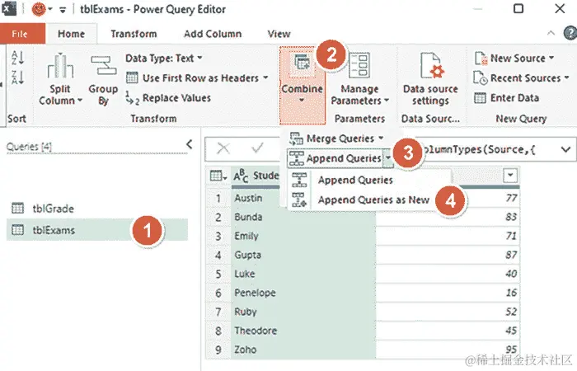Click Student column header

point(256,176)
